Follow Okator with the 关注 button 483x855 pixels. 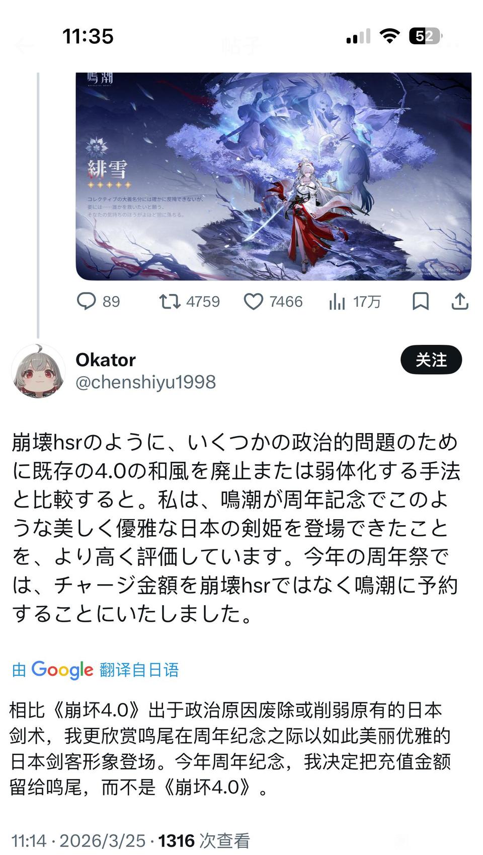[x=431, y=360]
